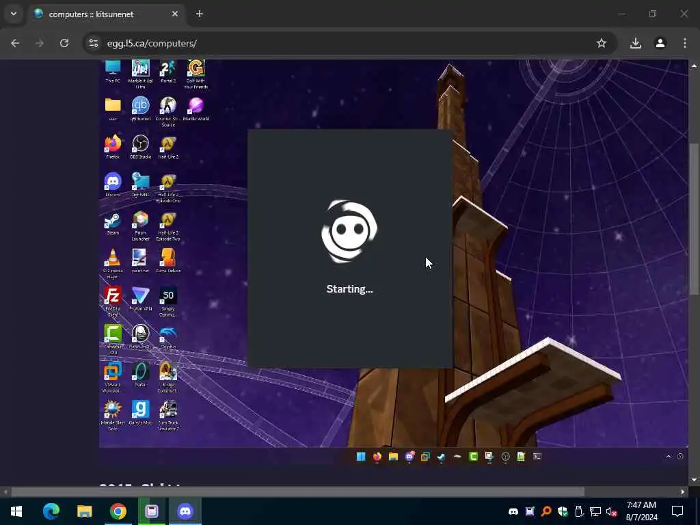Open File Explorer from the taskbar

click(x=84, y=511)
